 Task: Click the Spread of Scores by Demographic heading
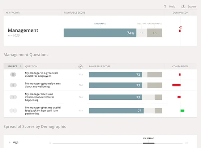pos(35,126)
